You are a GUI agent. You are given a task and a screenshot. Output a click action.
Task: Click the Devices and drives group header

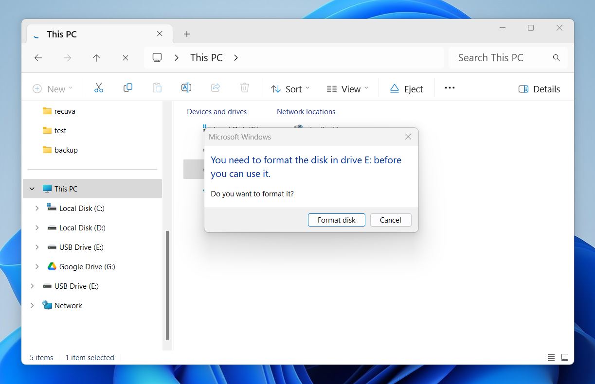point(217,112)
